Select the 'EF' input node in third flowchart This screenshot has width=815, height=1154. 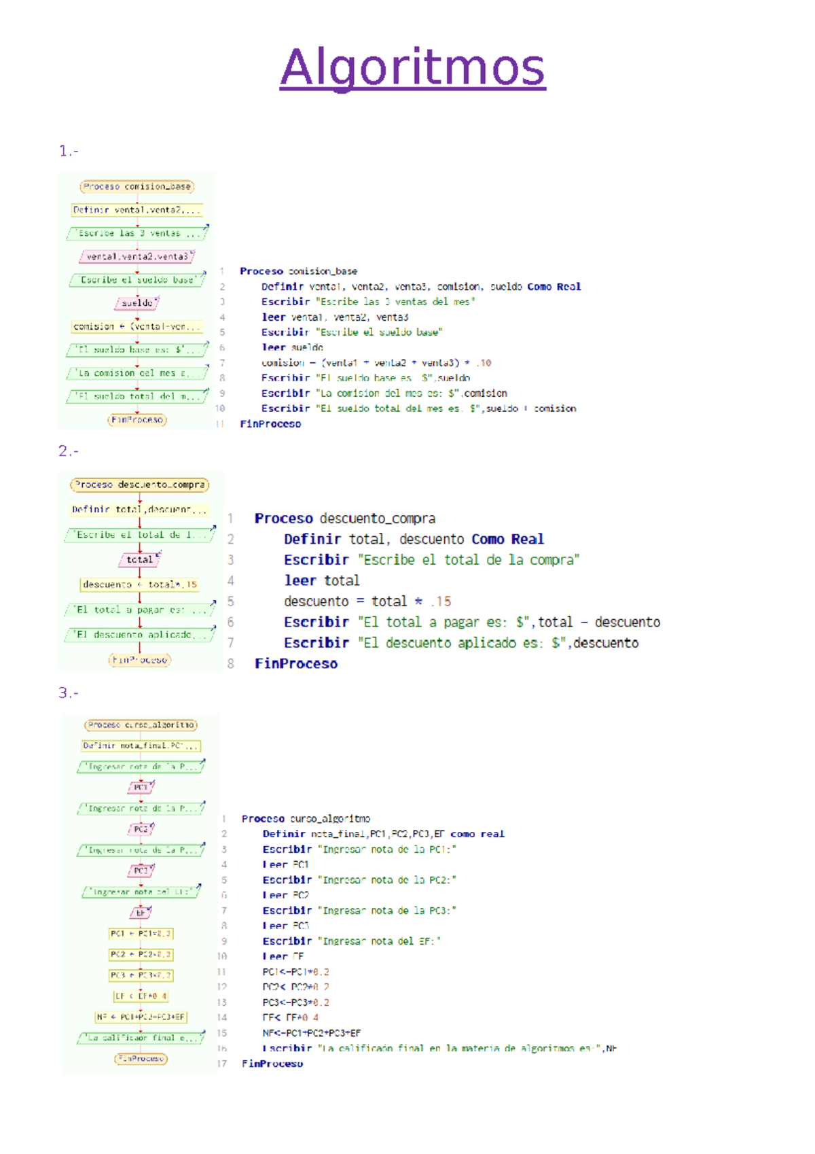click(141, 913)
